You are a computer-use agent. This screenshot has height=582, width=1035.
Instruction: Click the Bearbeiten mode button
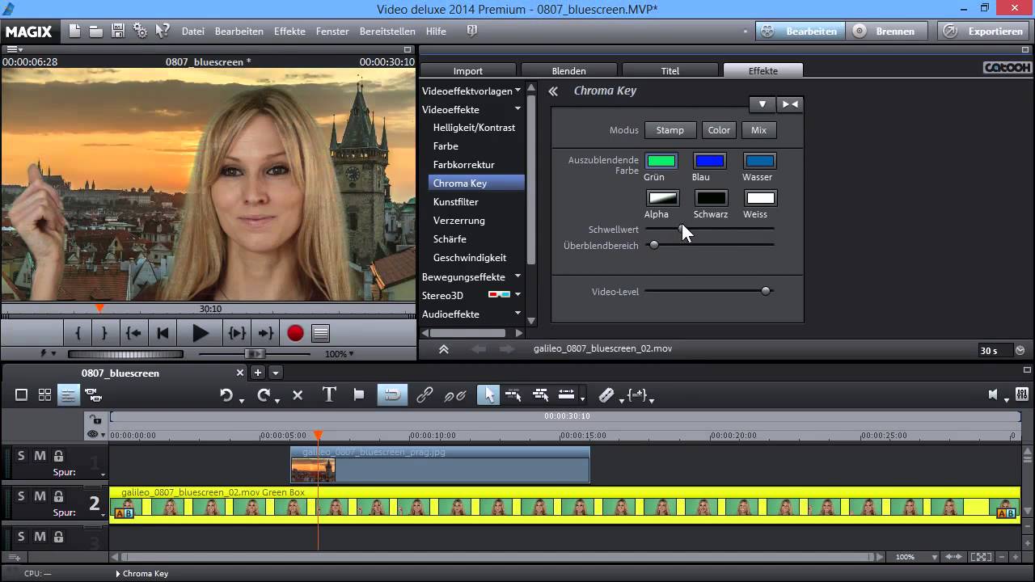[x=801, y=32]
